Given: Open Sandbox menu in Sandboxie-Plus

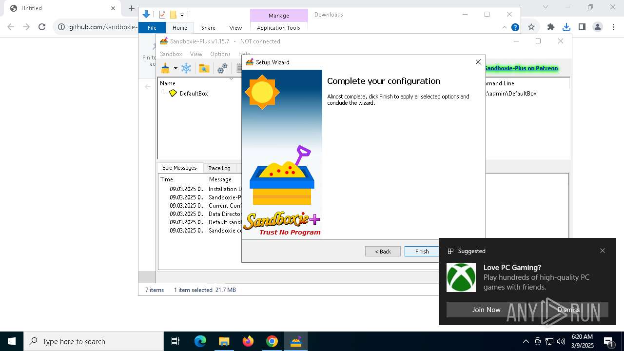Looking at the screenshot, I should pyautogui.click(x=171, y=54).
